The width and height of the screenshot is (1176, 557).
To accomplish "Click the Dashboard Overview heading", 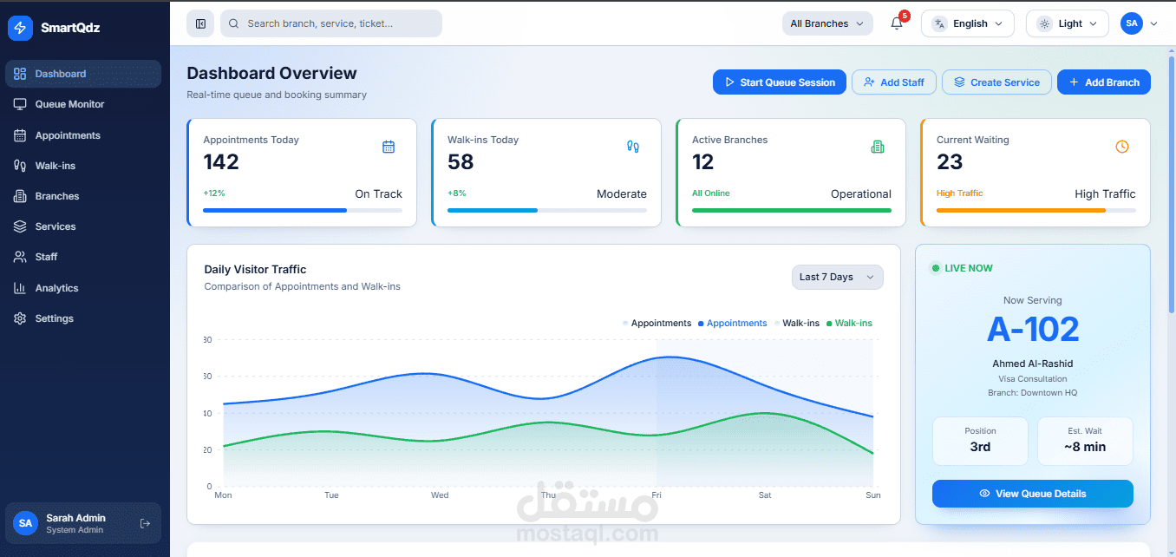I will (x=271, y=74).
